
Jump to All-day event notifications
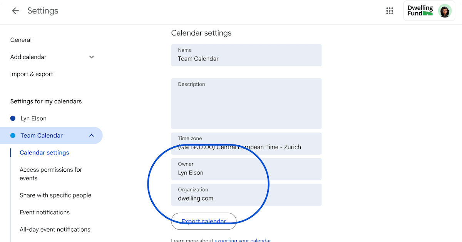[x=55, y=229]
